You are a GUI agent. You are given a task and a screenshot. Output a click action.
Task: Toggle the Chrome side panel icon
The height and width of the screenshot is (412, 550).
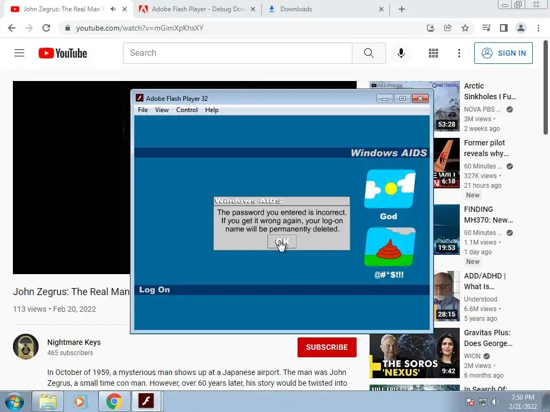click(504, 28)
